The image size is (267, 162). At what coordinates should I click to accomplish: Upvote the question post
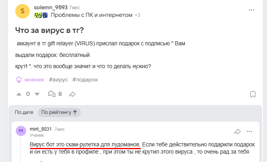(x=19, y=94)
